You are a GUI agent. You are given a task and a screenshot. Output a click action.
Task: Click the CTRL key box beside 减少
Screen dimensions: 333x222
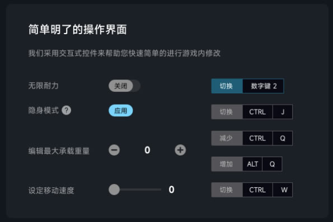(x=257, y=138)
